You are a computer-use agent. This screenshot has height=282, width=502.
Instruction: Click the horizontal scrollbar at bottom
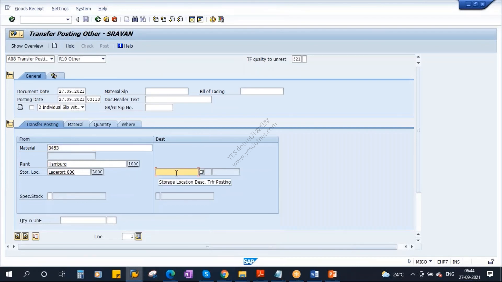click(208, 247)
